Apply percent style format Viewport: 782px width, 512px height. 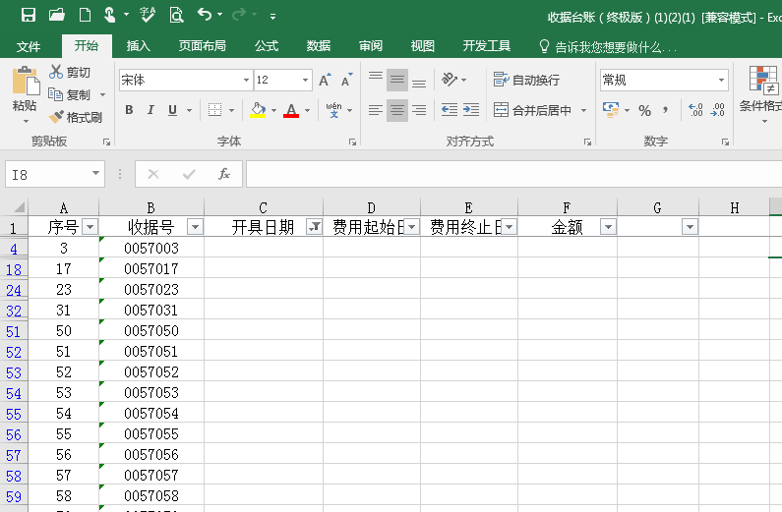pos(645,110)
